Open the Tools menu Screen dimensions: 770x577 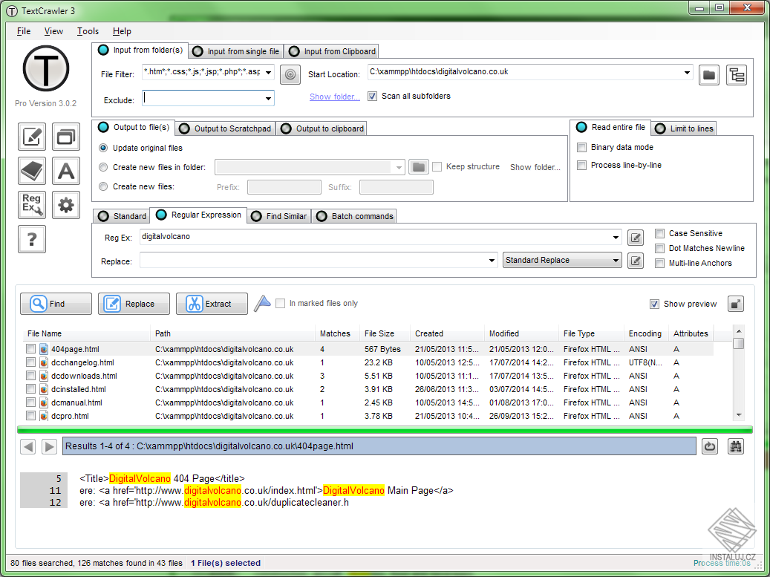[88, 31]
